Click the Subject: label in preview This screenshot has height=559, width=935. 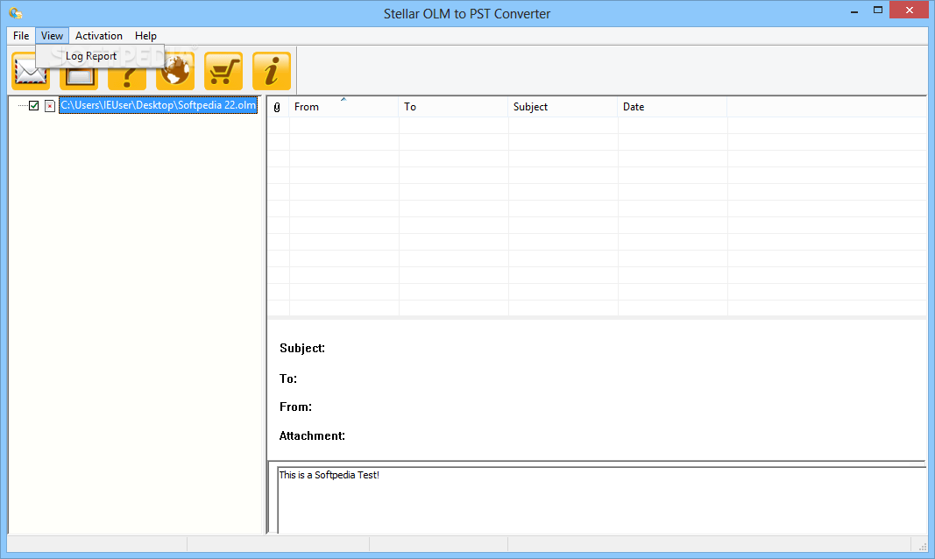point(302,348)
